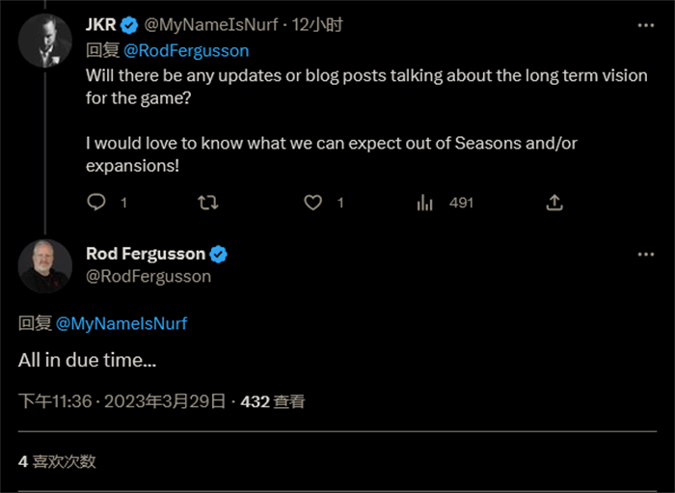Click JKR's verified badge
Image resolution: width=675 pixels, height=493 pixels.
coord(128,25)
